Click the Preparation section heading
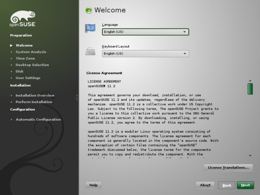 pos(21,35)
